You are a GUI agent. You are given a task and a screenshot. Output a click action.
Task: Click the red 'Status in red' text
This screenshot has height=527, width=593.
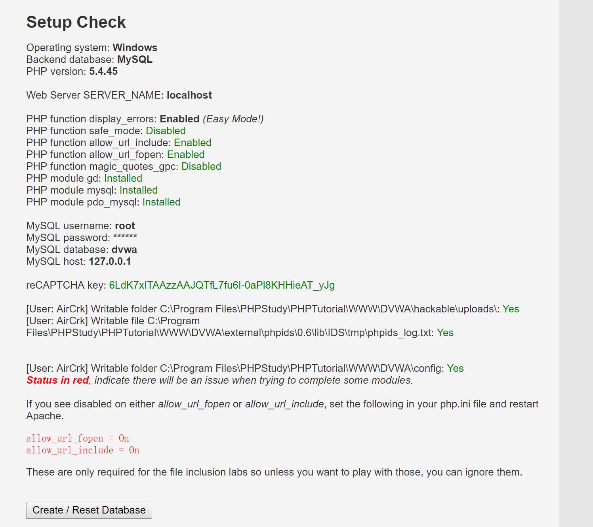pos(57,380)
